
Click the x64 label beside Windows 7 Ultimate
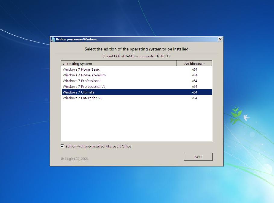click(194, 92)
